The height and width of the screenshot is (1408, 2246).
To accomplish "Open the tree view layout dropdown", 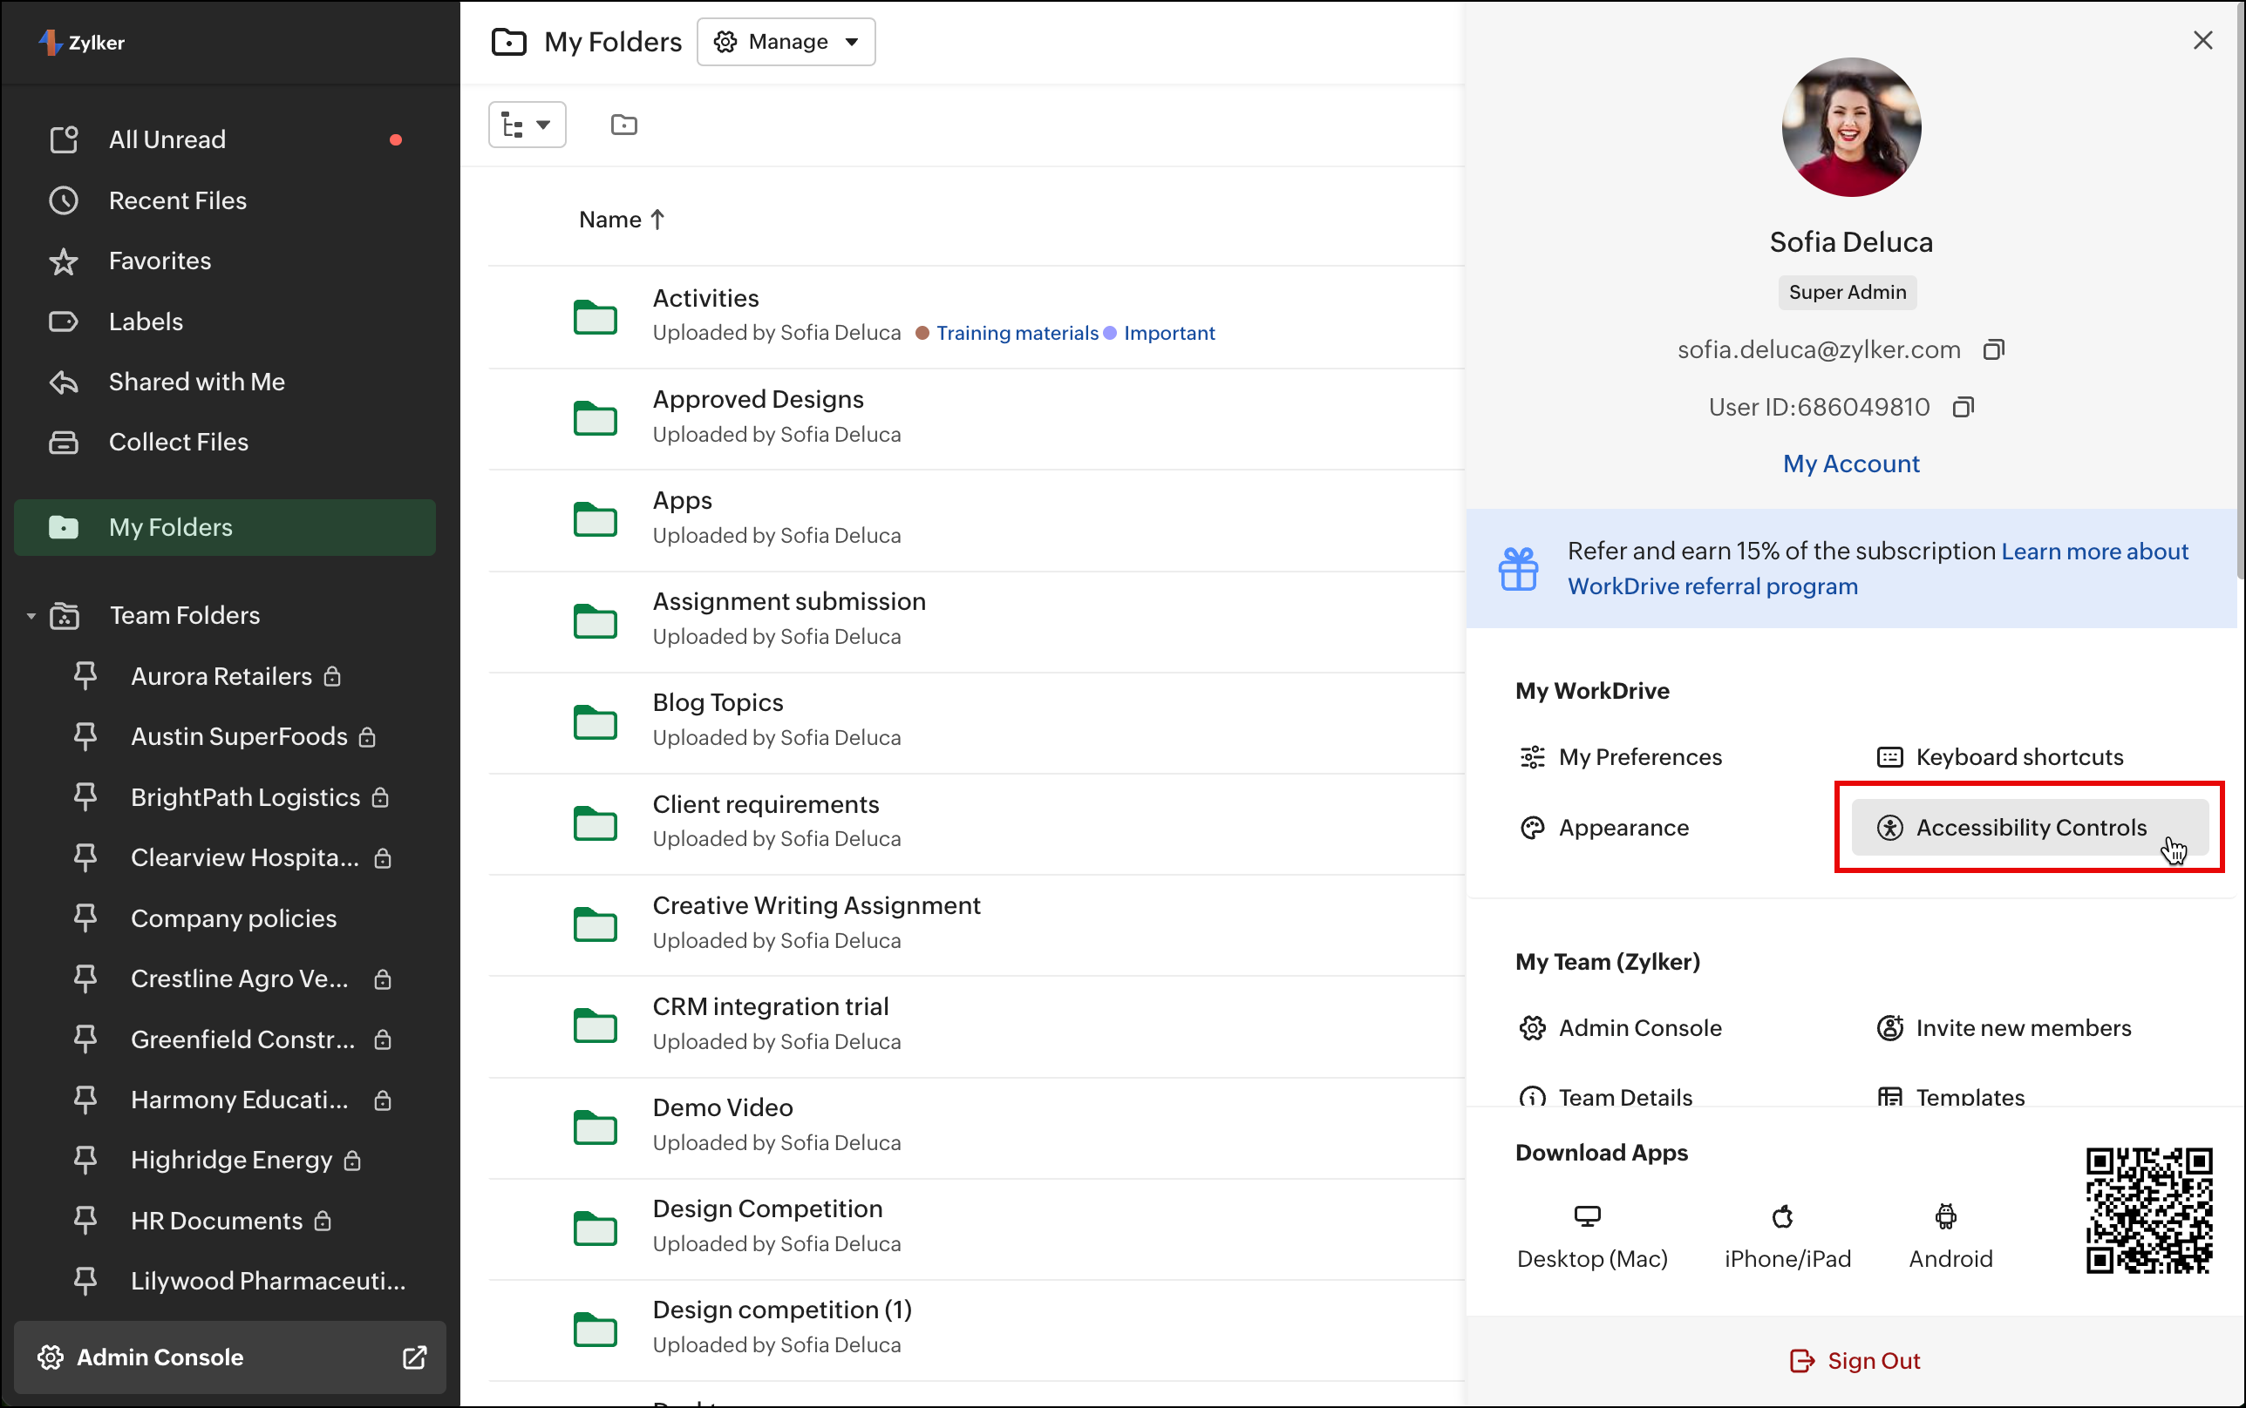I will click(527, 125).
